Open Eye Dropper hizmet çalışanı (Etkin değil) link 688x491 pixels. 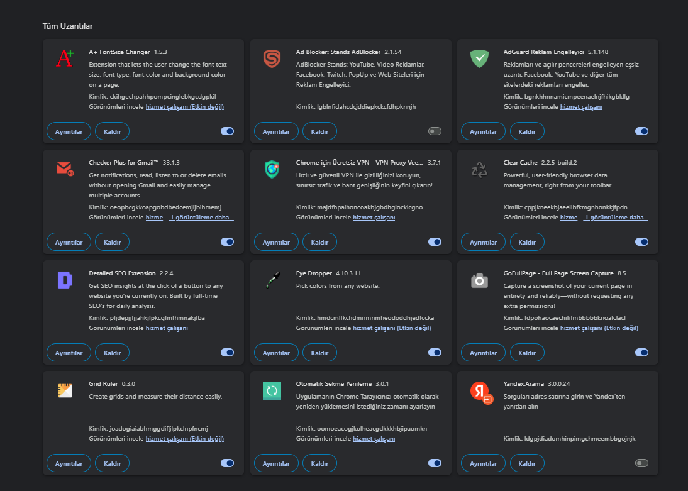pyautogui.click(x=392, y=328)
